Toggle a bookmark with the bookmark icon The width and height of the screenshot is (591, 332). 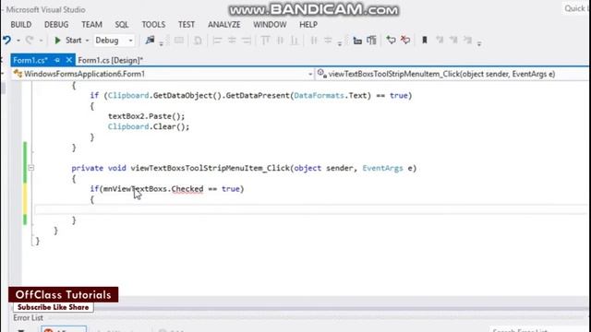click(x=425, y=40)
